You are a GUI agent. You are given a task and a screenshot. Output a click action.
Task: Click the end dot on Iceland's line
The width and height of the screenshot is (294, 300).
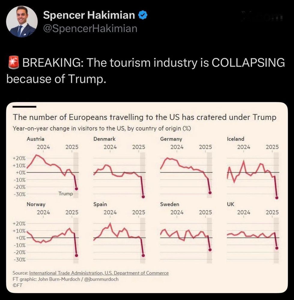(x=277, y=197)
